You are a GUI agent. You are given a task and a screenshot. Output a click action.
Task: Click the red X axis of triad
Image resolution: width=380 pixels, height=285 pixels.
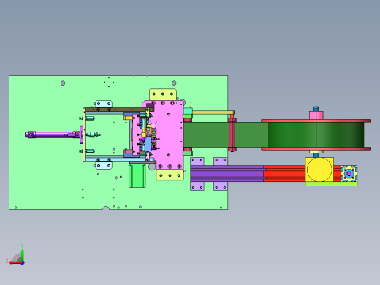(x=16, y=263)
